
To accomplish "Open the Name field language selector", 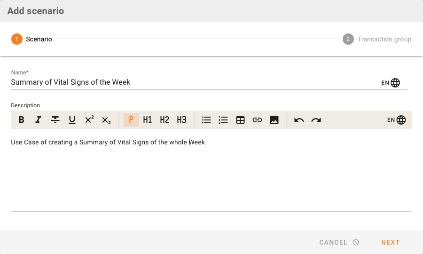I will pyautogui.click(x=395, y=83).
